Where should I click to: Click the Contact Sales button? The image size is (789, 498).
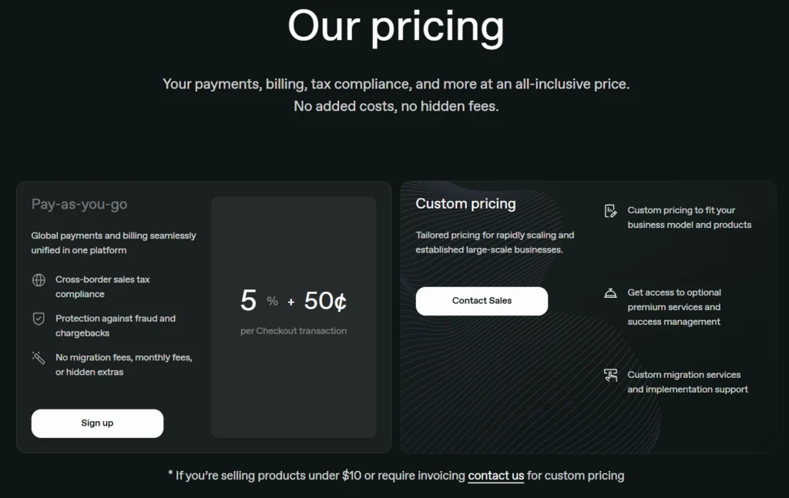click(x=482, y=301)
